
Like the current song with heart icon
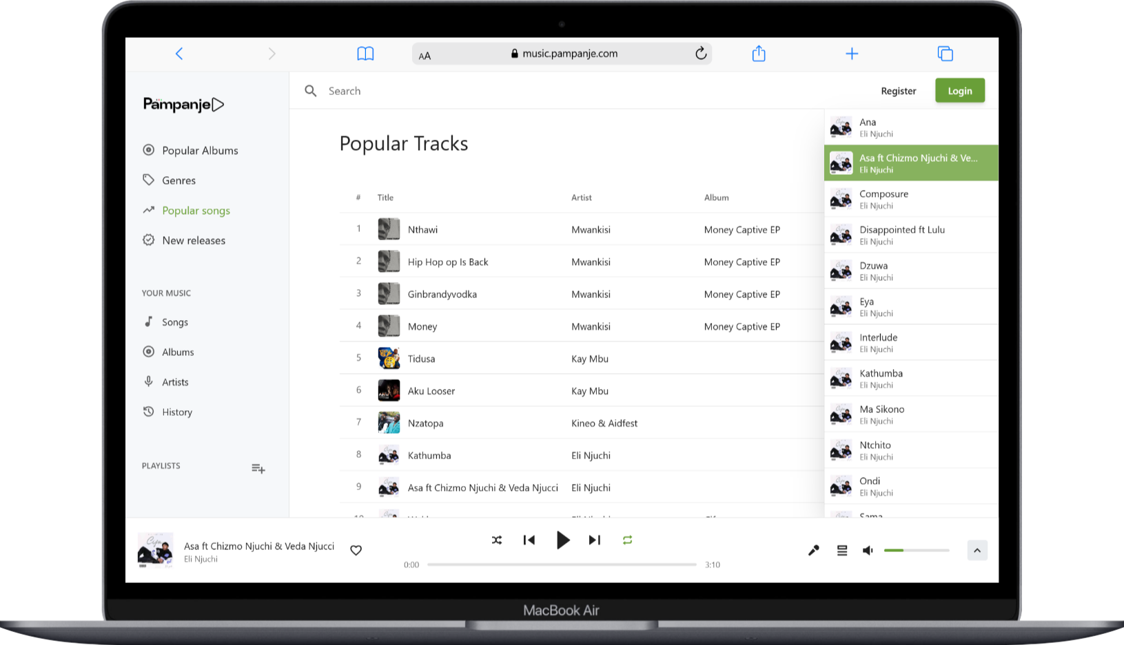pos(356,550)
